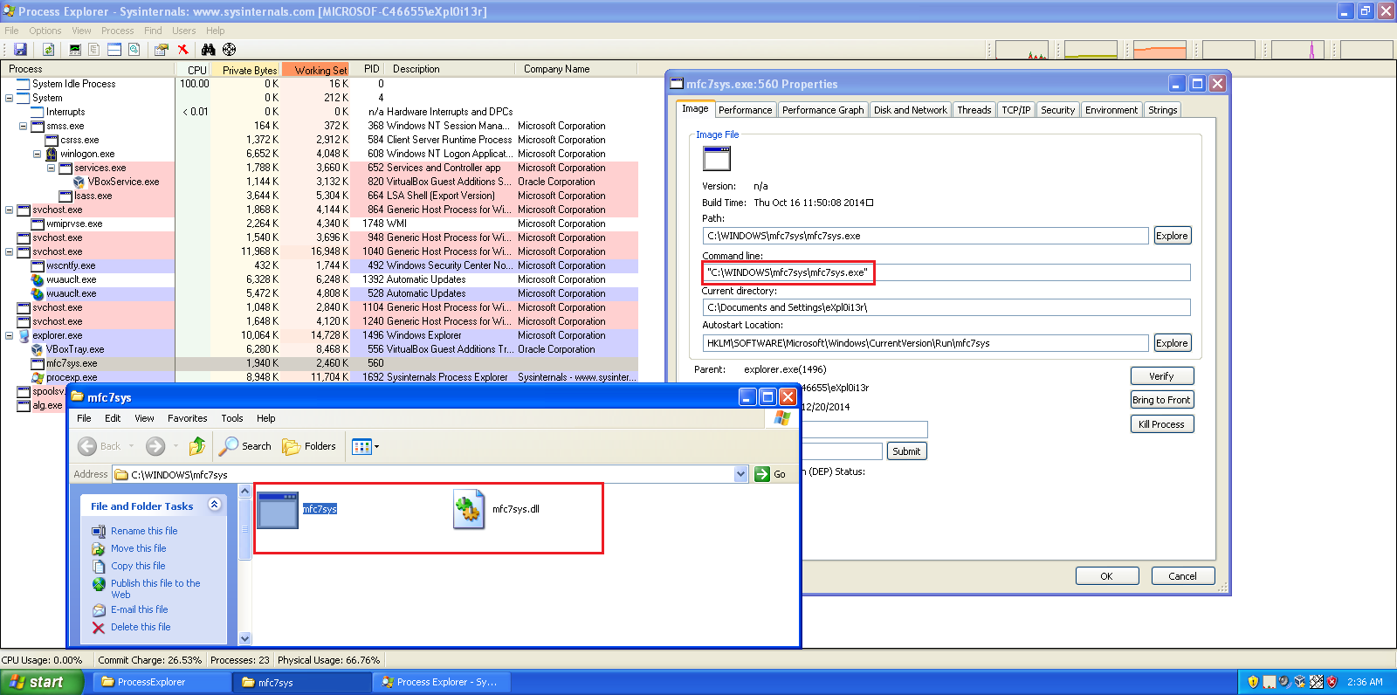The height and width of the screenshot is (695, 1397).
Task: Select the mfc7sys.exe process row
Action: pyautogui.click(x=319, y=363)
